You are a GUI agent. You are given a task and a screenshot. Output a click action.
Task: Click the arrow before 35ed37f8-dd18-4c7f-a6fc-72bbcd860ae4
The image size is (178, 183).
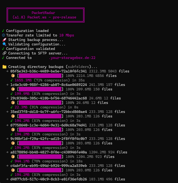(x=7, y=112)
